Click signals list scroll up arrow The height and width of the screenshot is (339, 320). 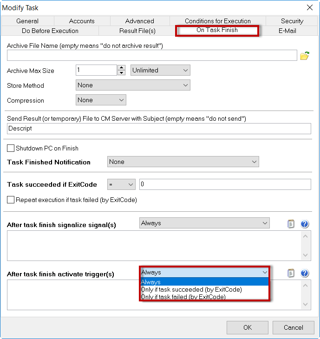click(305, 236)
